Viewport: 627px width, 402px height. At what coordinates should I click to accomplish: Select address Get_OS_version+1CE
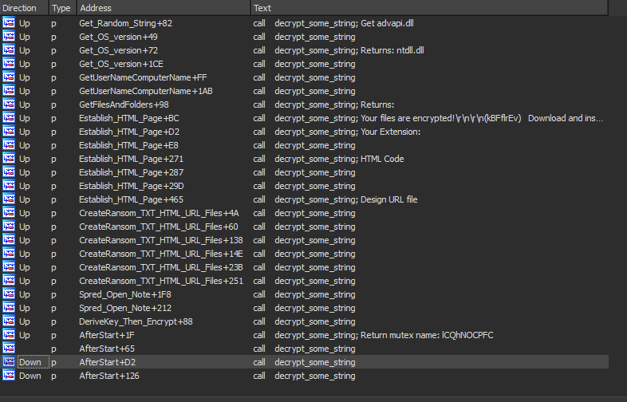pyautogui.click(x=121, y=64)
